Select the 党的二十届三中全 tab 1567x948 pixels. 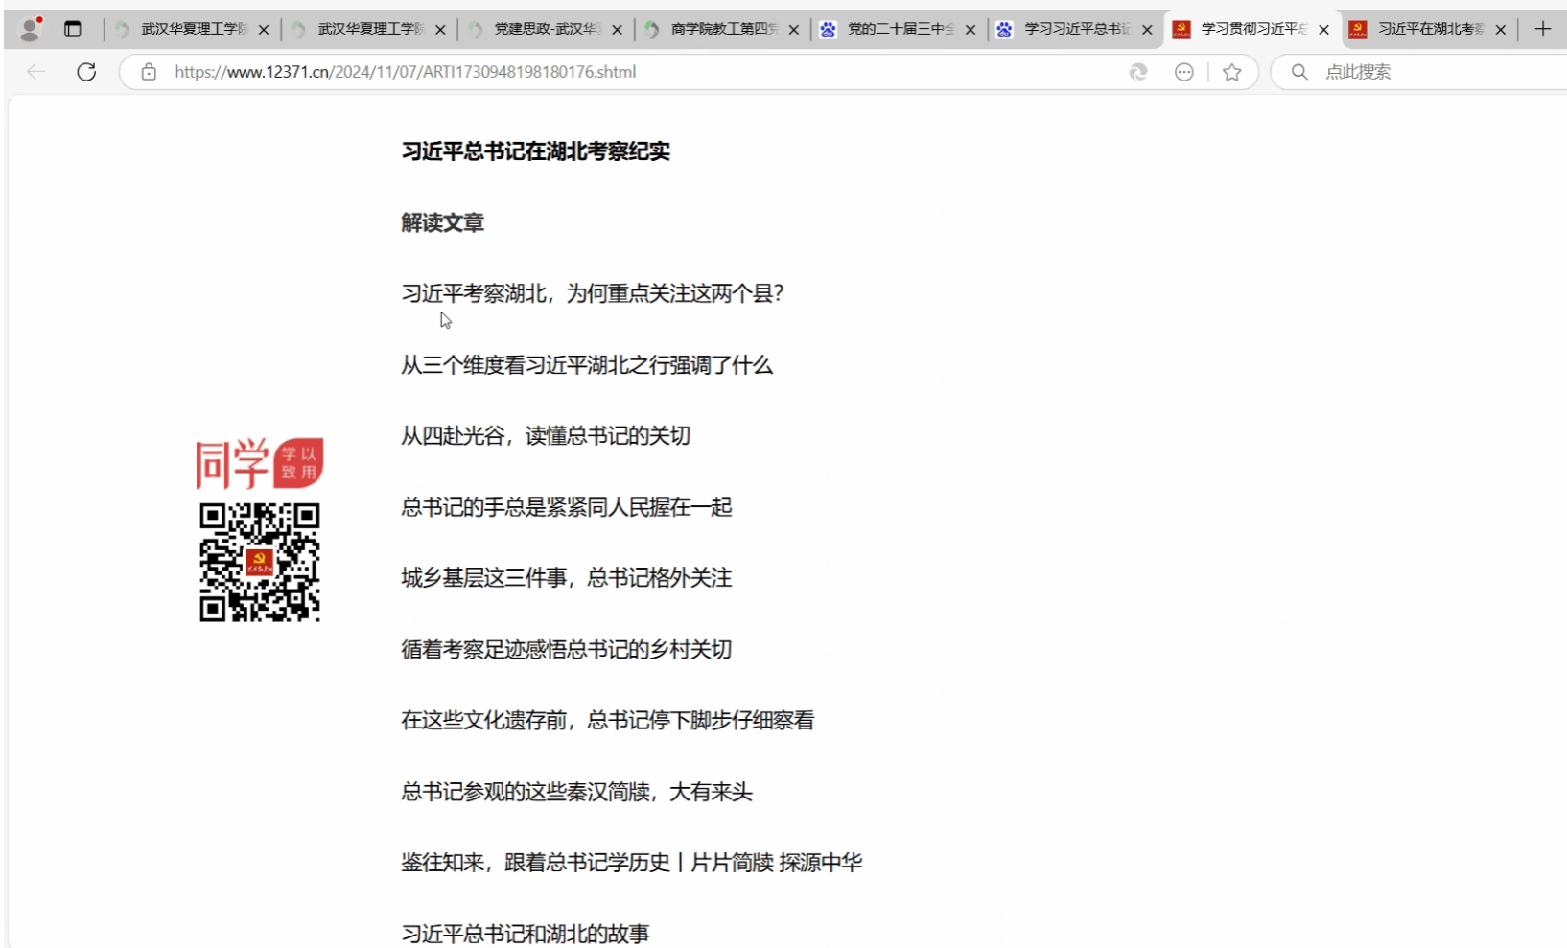899,29
